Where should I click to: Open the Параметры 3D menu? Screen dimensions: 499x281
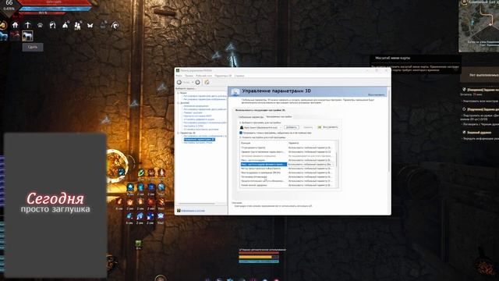point(223,76)
